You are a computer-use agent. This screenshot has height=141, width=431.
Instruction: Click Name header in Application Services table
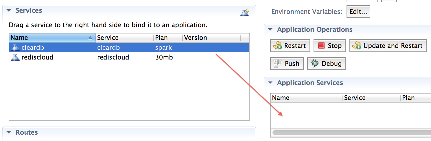pyautogui.click(x=307, y=98)
